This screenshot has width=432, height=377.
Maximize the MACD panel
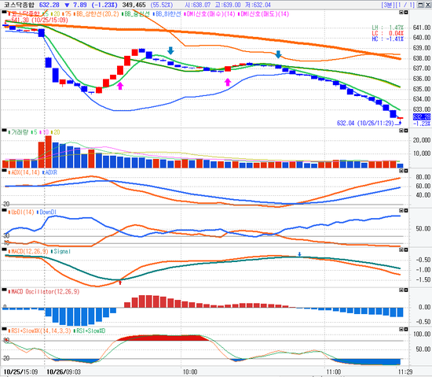pos(406,249)
